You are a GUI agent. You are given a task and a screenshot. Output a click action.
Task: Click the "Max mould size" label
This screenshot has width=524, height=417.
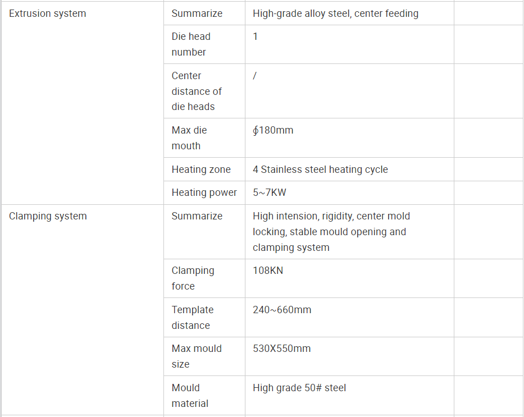pos(196,356)
